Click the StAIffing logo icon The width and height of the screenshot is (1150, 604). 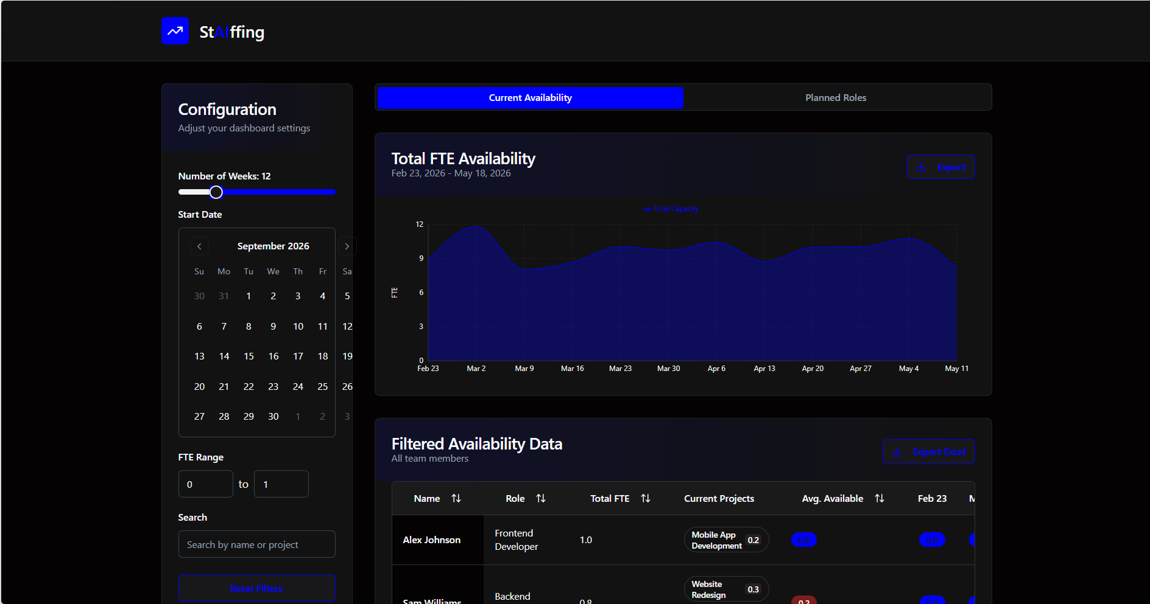[175, 31]
